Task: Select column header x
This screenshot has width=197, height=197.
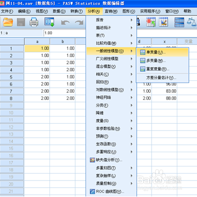Action: coord(165,42)
